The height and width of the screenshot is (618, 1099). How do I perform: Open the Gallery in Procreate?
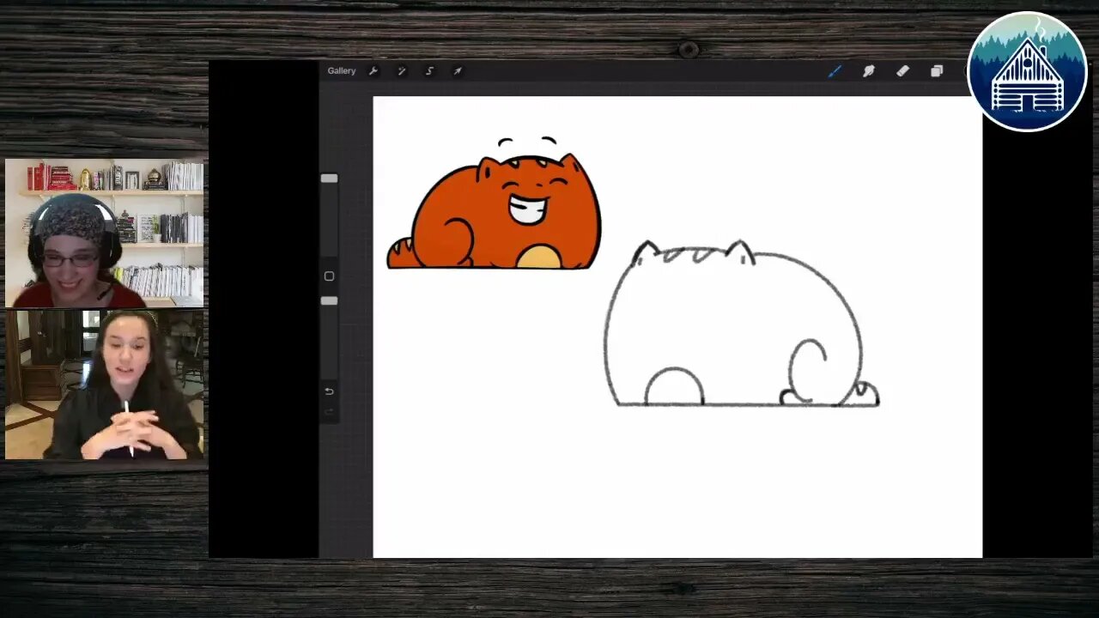(x=341, y=71)
